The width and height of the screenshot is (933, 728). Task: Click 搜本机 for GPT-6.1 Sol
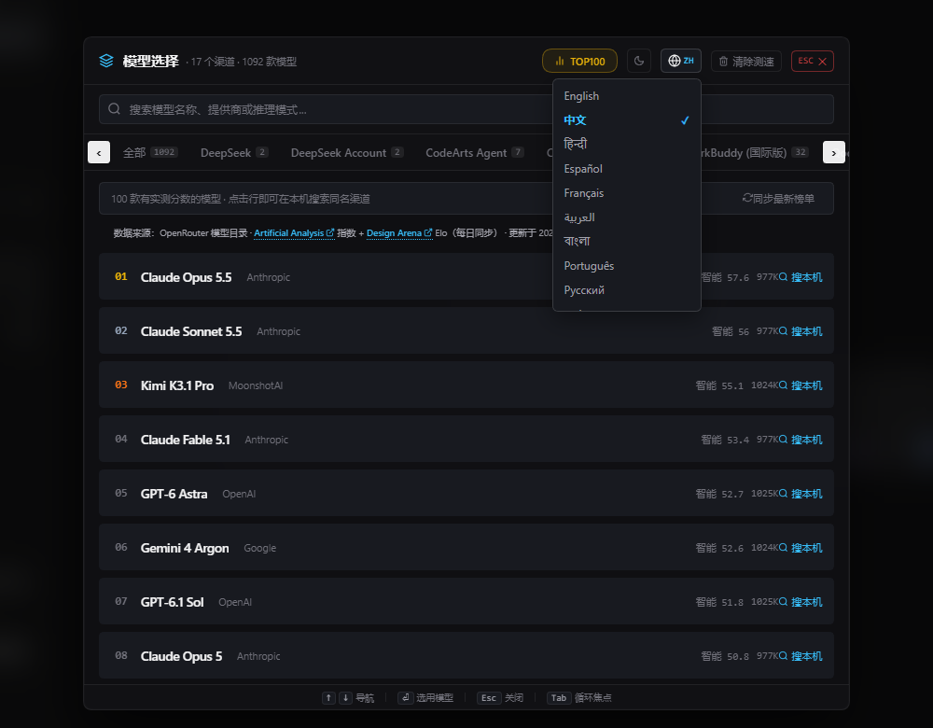click(801, 602)
